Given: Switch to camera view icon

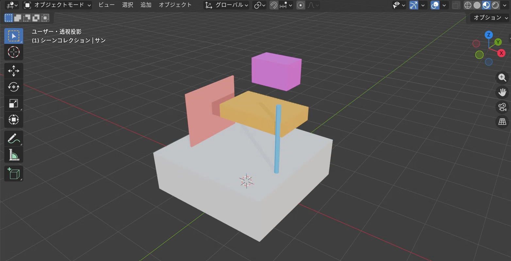Looking at the screenshot, I should [502, 107].
